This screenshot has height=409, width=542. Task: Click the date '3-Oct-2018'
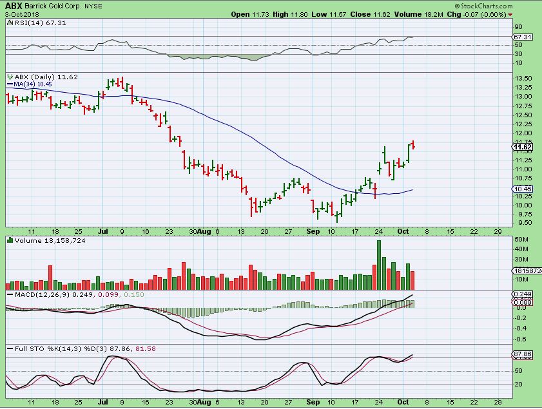22,15
